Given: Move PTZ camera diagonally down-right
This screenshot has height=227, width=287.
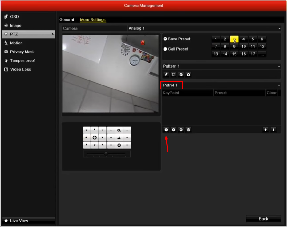Looking at the screenshot, I should (103, 145).
